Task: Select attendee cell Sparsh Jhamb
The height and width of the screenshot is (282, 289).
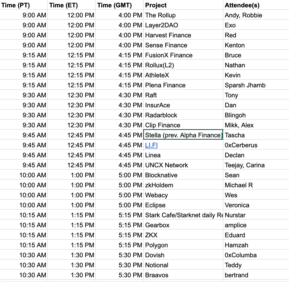Action: click(256, 85)
